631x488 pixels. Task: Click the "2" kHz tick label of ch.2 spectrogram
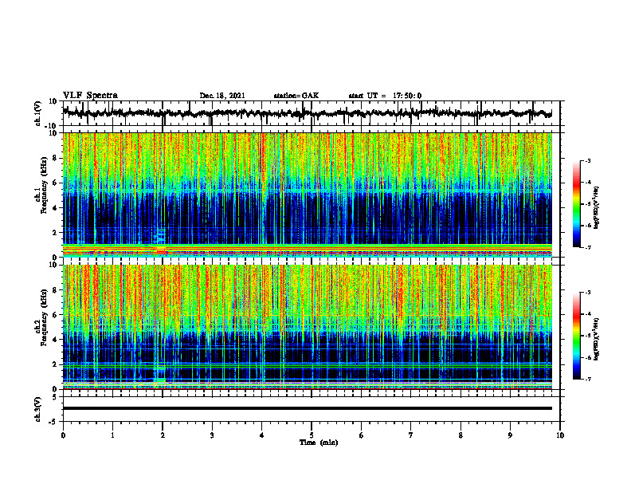(x=56, y=364)
